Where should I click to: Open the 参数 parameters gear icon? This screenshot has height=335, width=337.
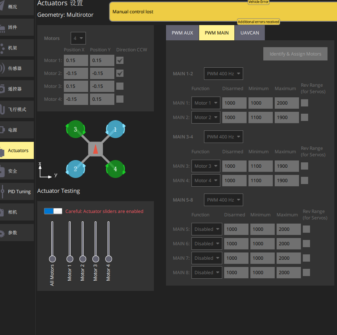point(2,233)
